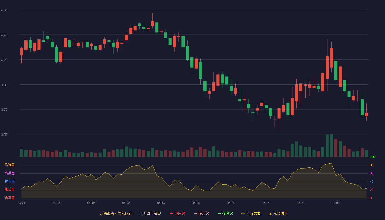This screenshot has height=220, width=385.
Task: Select the 建仓区 zone label
Action: [9, 190]
